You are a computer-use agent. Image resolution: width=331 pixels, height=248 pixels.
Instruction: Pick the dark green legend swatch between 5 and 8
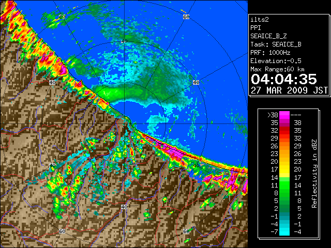coord(284,200)
